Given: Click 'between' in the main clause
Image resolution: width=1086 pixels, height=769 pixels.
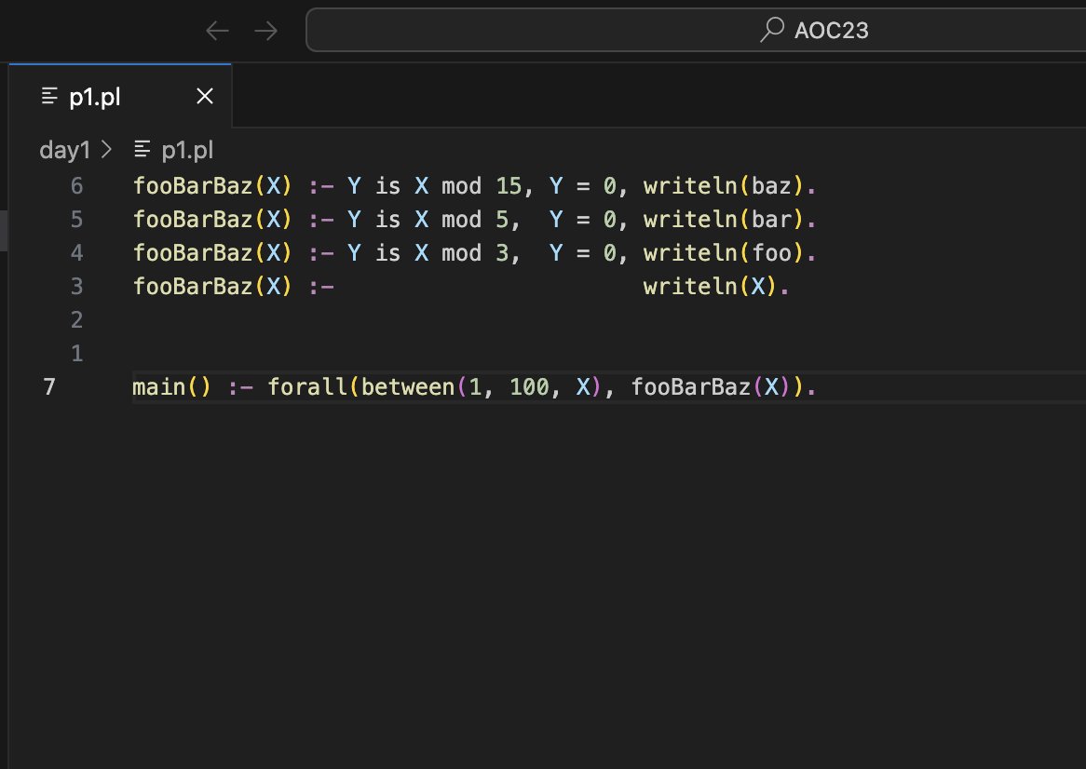Looking at the screenshot, I should (408, 387).
